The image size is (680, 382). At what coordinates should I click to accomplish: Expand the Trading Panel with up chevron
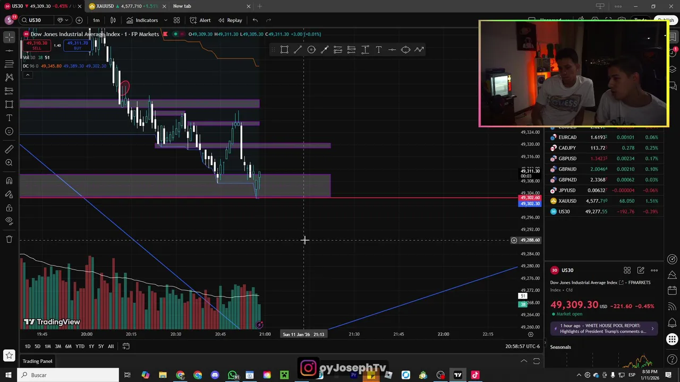point(523,361)
